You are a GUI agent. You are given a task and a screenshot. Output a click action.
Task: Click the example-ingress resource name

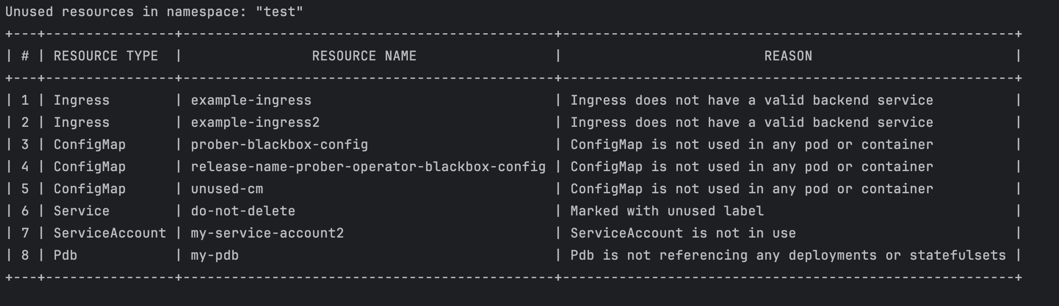pyautogui.click(x=251, y=100)
